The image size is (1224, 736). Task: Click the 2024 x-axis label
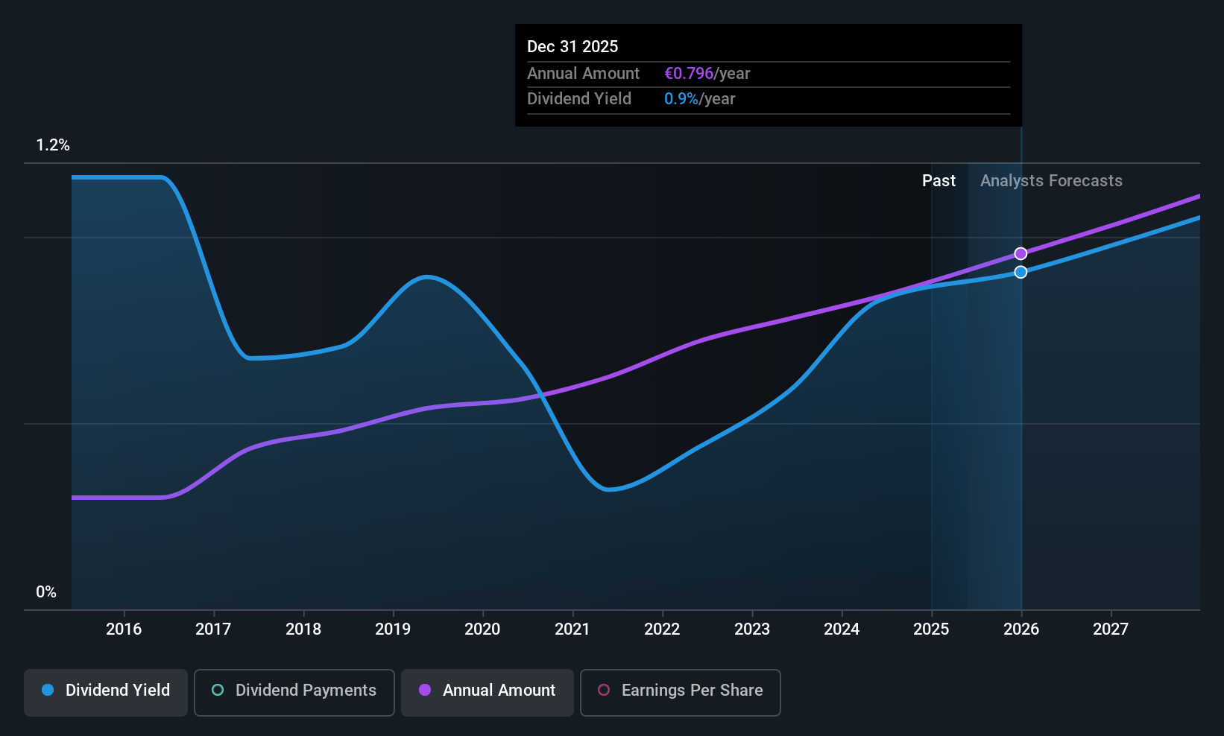(x=842, y=629)
